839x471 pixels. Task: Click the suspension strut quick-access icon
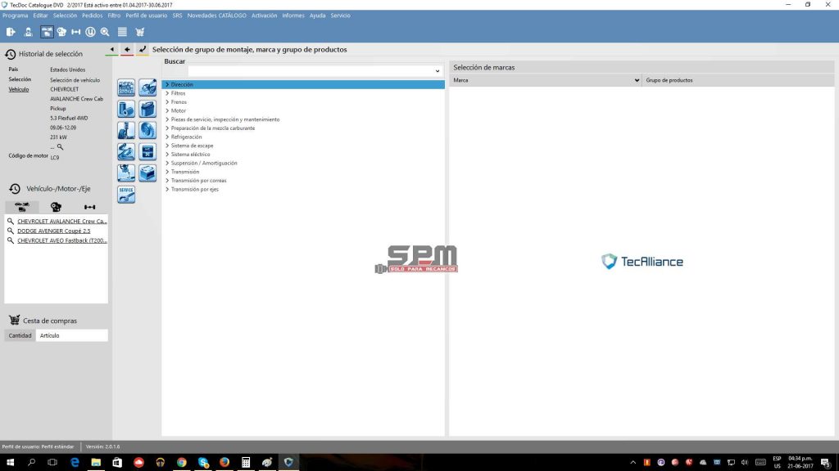[126, 130]
